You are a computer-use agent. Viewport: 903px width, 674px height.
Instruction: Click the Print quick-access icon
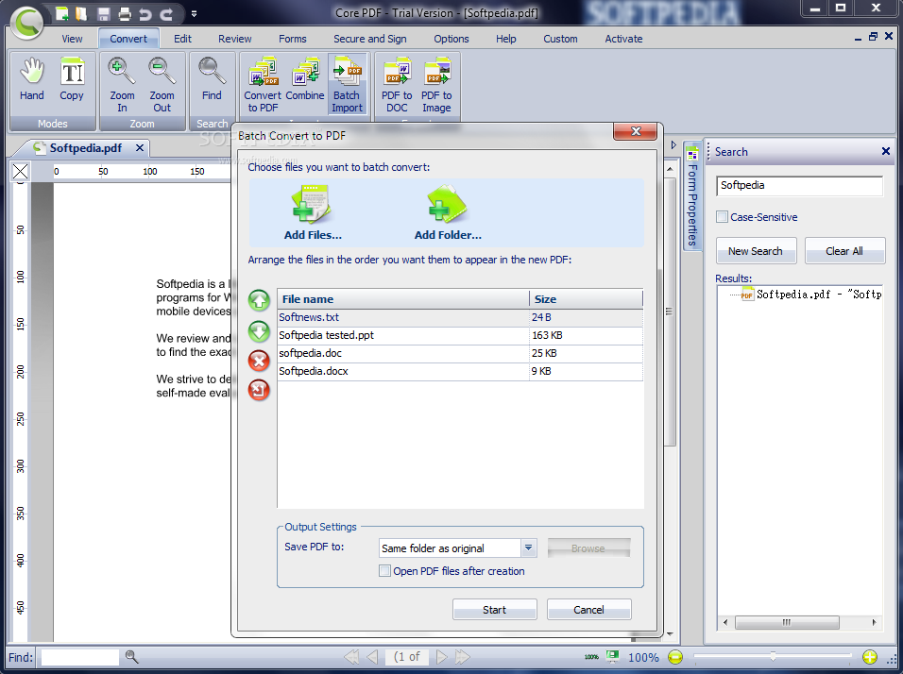(124, 14)
